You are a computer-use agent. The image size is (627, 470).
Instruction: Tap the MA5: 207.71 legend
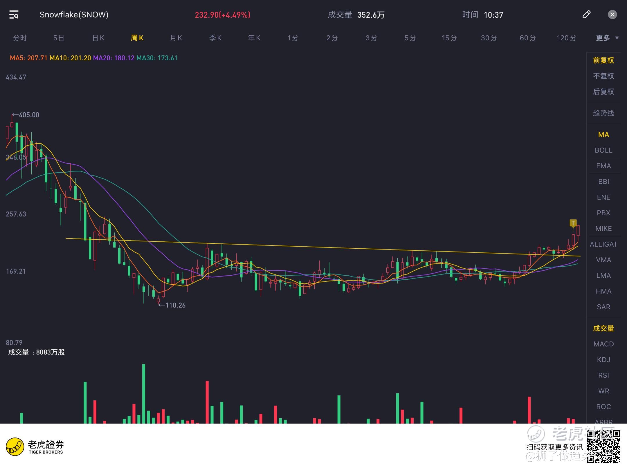pos(28,58)
